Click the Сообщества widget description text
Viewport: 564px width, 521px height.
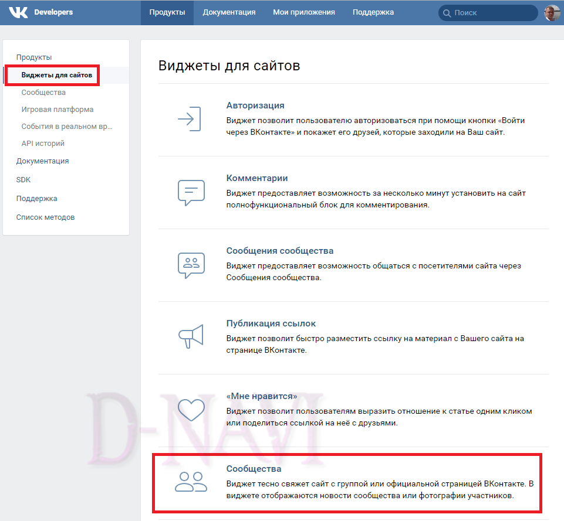click(x=380, y=490)
